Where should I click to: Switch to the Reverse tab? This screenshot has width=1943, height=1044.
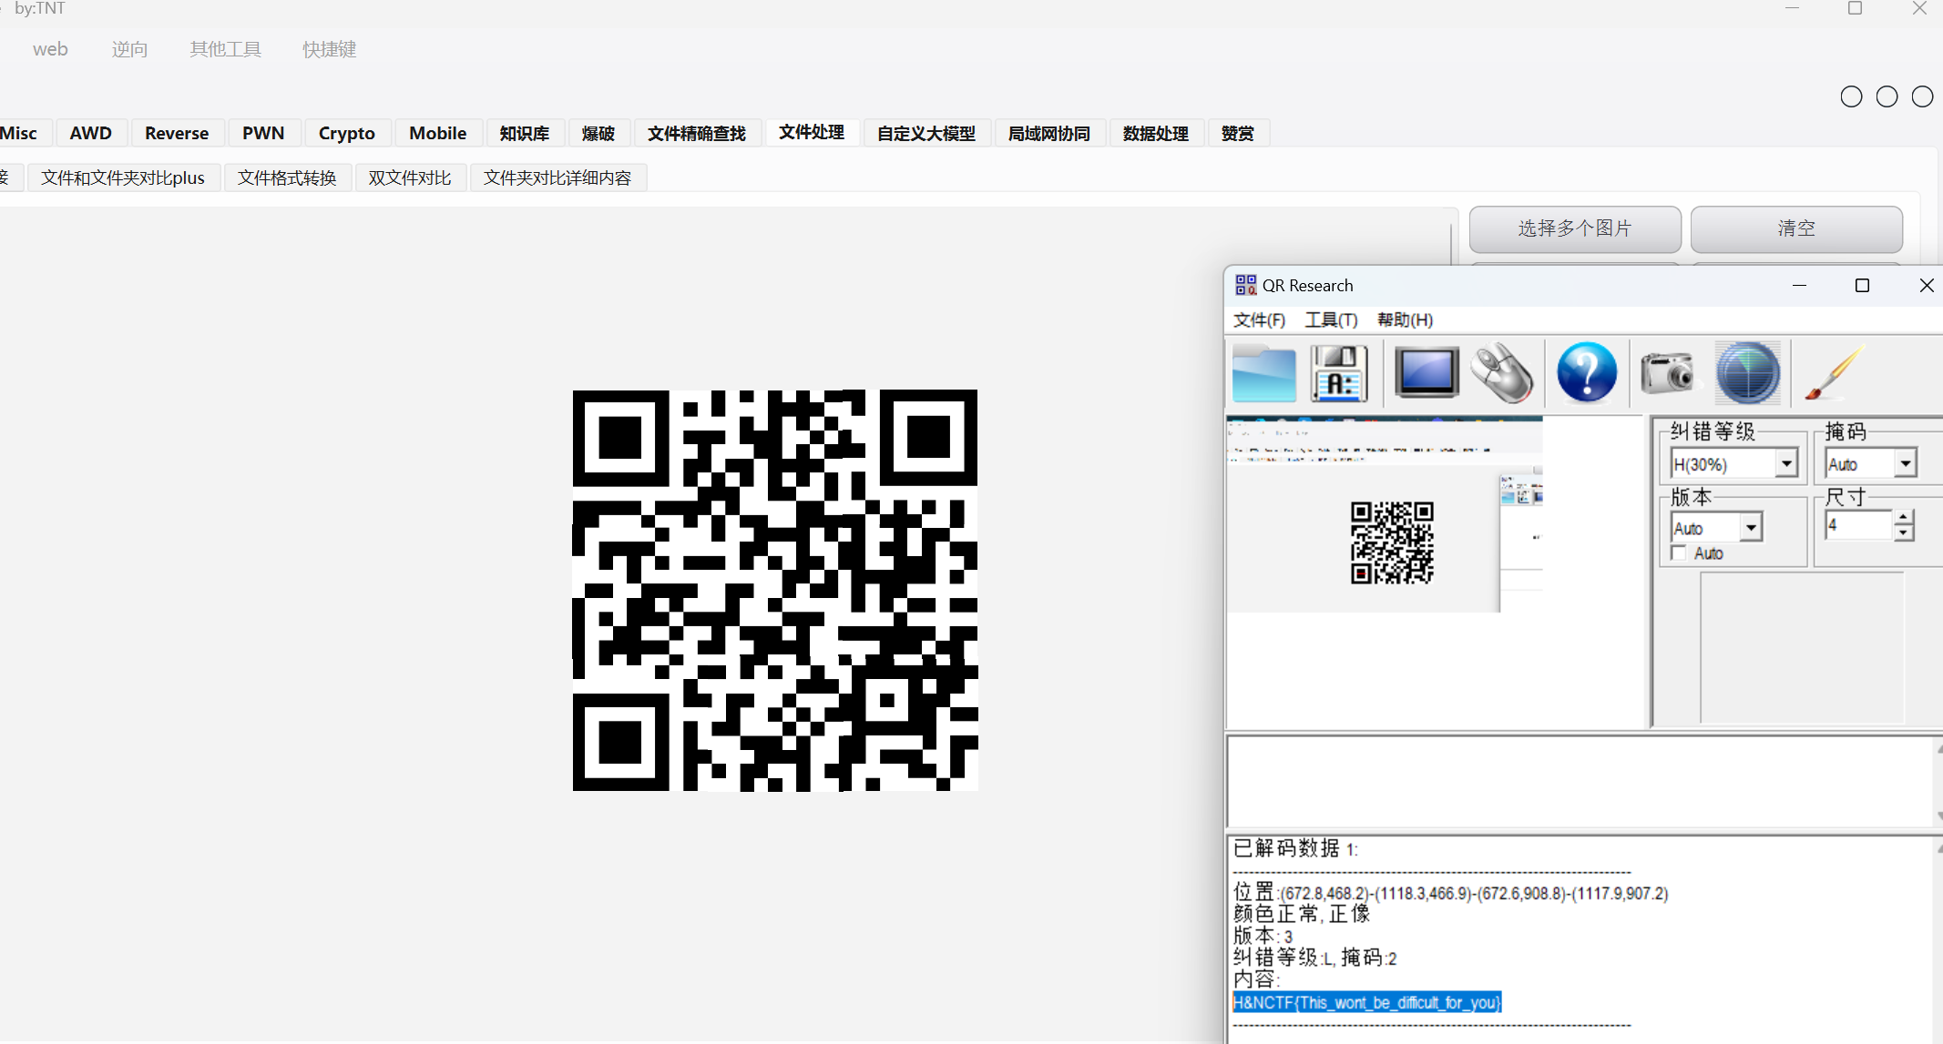pos(177,133)
